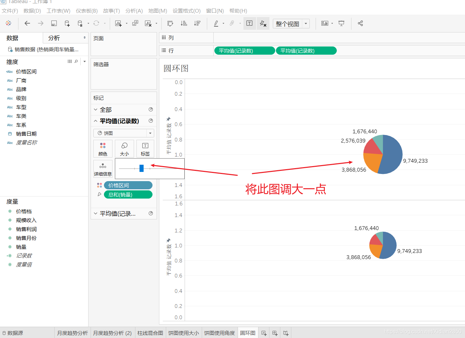The image size is (465, 338).
Task: Click the 大小 size marks button
Action: point(124,149)
